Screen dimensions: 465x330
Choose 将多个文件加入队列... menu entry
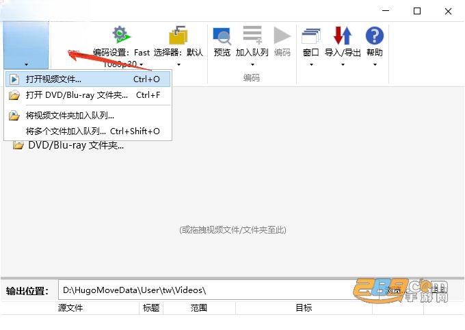click(88, 131)
